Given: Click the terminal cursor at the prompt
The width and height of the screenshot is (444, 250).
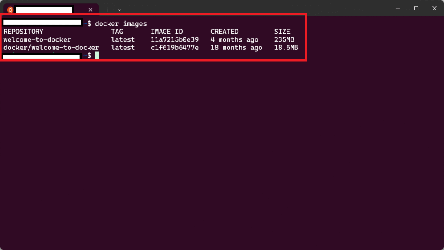Looking at the screenshot, I should (97, 55).
